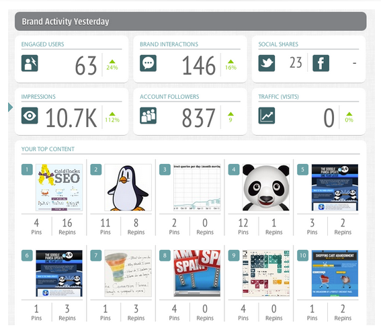Open the Goldilocks SEO thumbnail
The image size is (381, 336).
click(x=59, y=187)
